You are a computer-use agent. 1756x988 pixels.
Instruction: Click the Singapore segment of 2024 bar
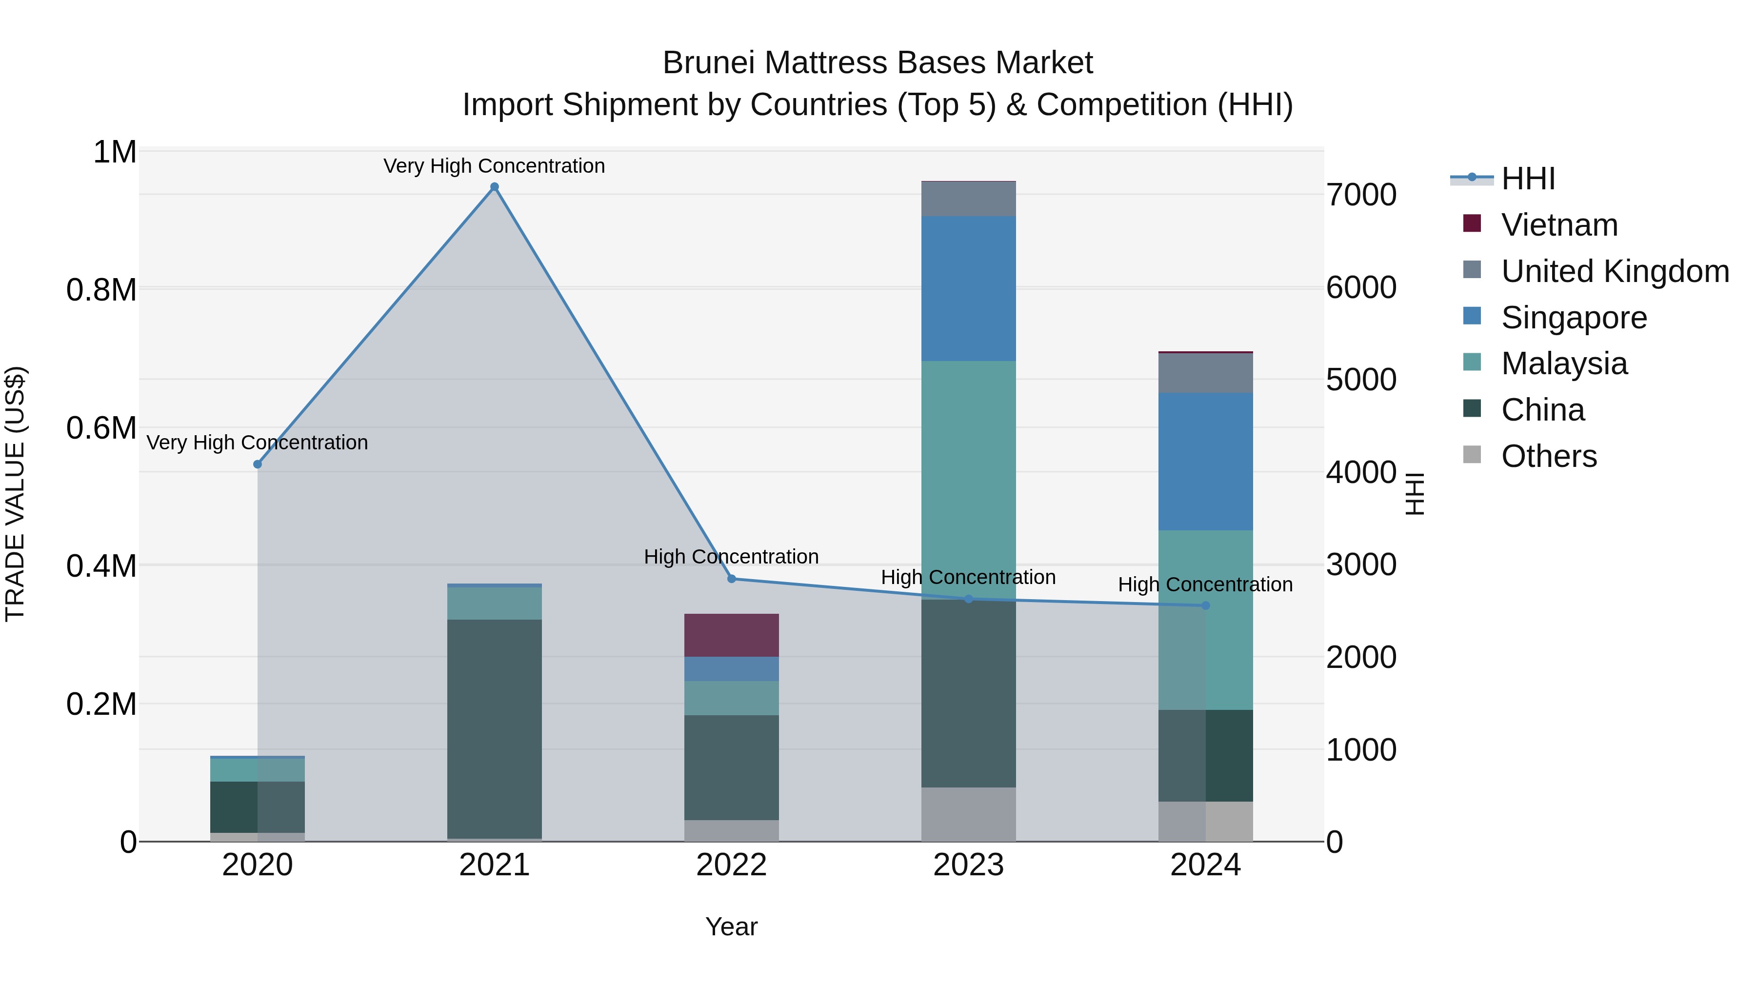click(x=1205, y=462)
